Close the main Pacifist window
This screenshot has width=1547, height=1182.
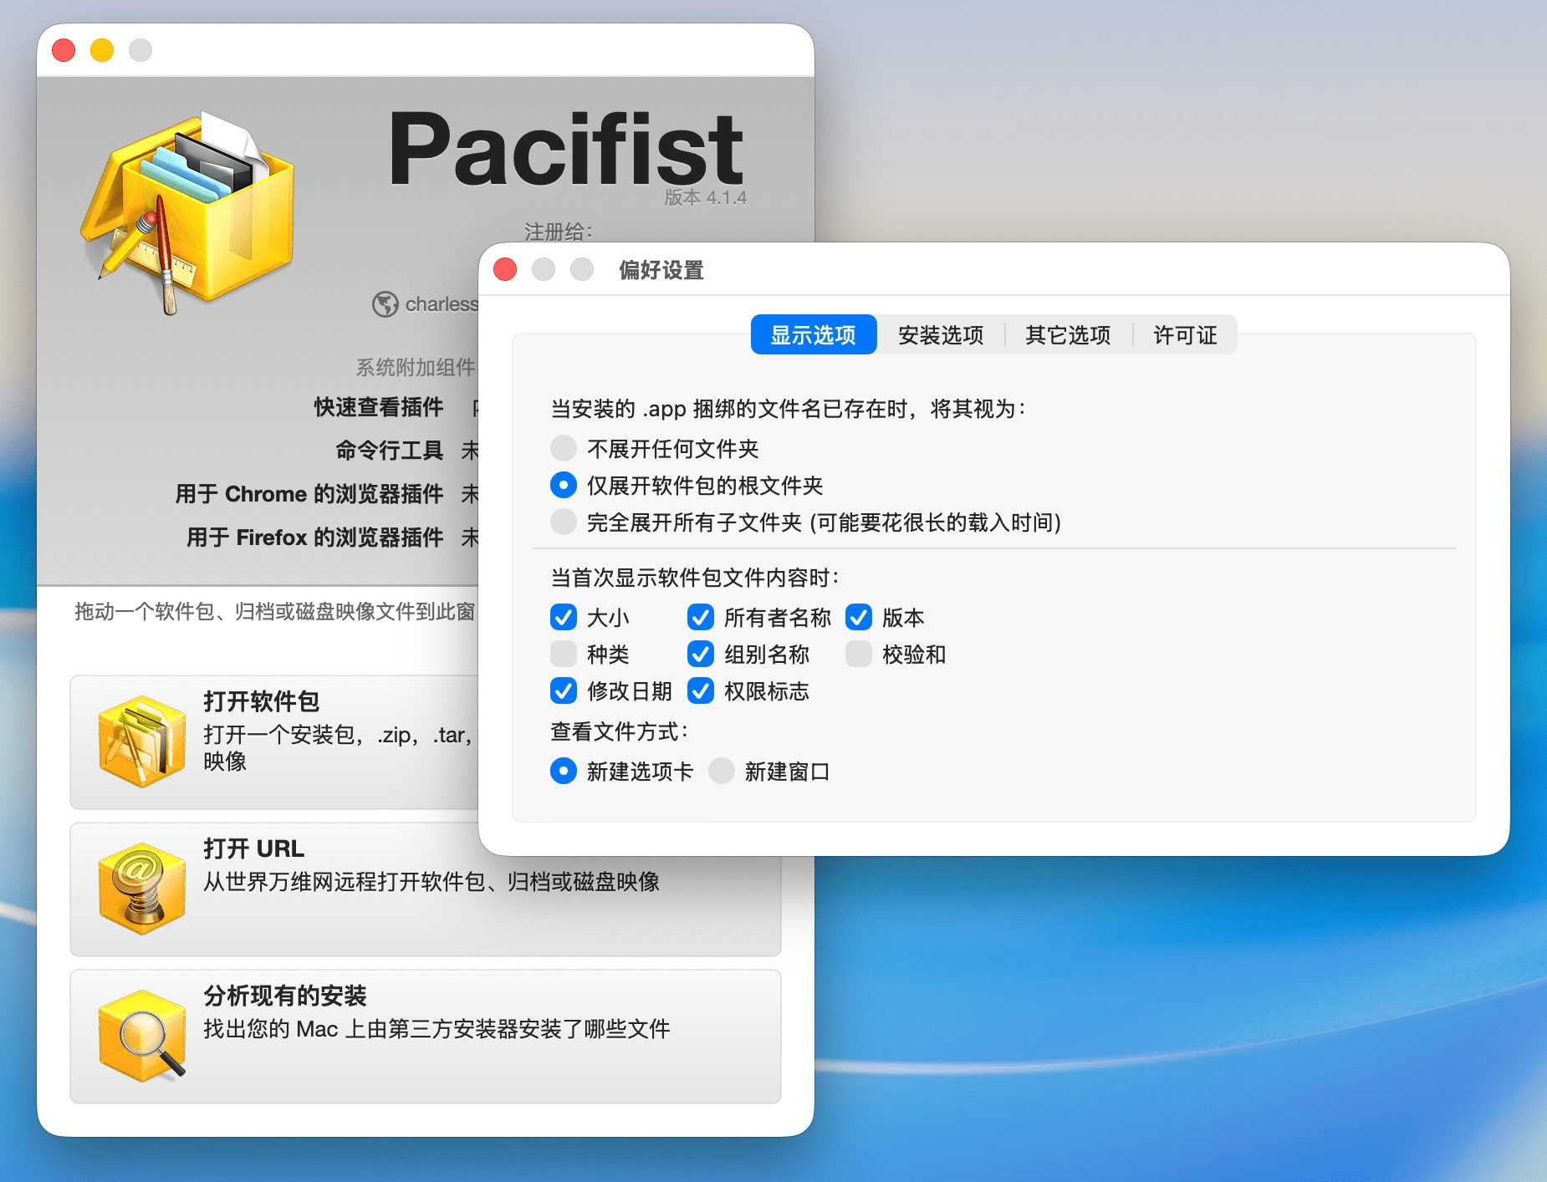[x=64, y=50]
